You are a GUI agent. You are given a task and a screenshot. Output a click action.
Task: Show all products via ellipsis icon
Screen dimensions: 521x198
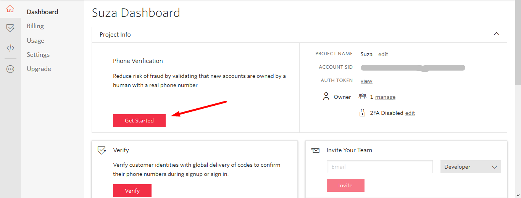coord(10,69)
